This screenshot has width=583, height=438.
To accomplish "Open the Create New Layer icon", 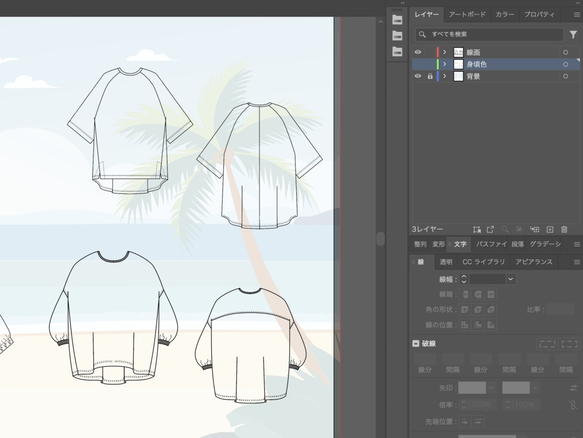I will 549,229.
